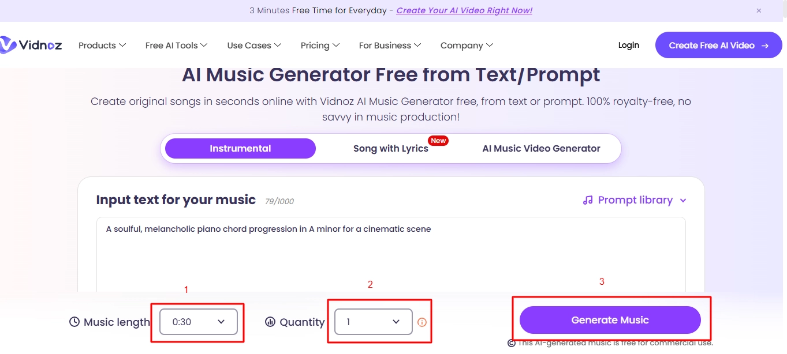This screenshot has height=354, width=787.
Task: Switch to the Song with Lyrics tab
Action: click(x=390, y=148)
